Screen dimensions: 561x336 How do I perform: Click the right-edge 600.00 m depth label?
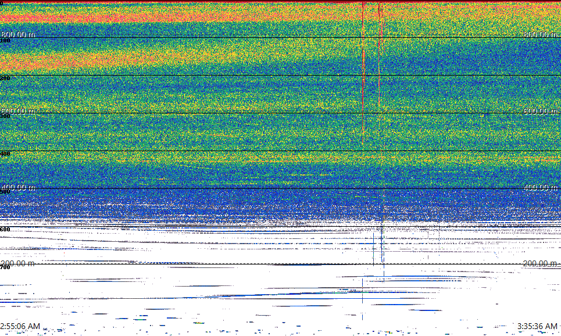tap(540, 111)
